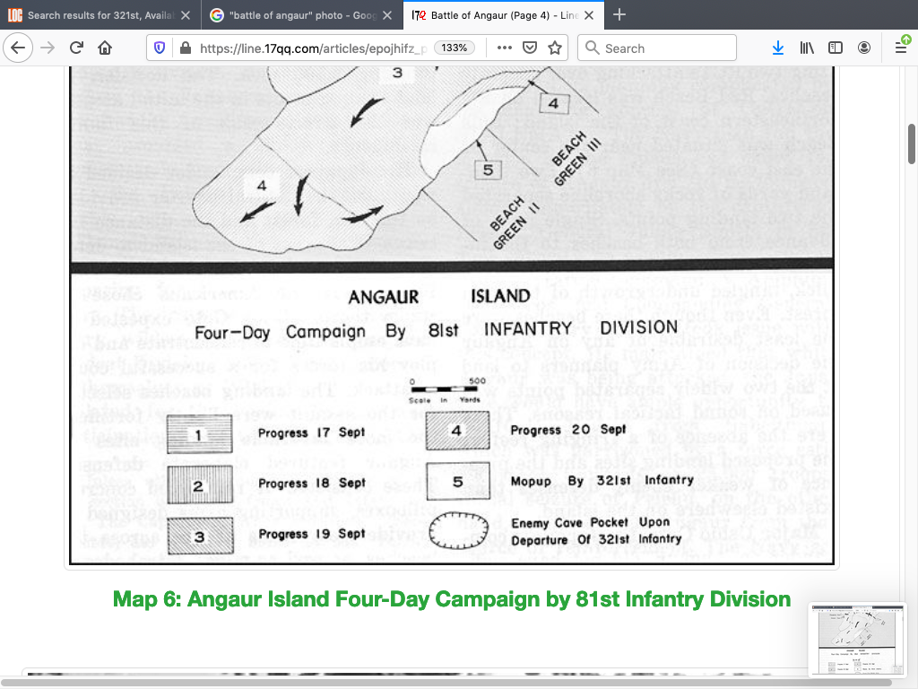Open the Firefox account menu
Image resolution: width=918 pixels, height=689 pixels.
coord(864,48)
